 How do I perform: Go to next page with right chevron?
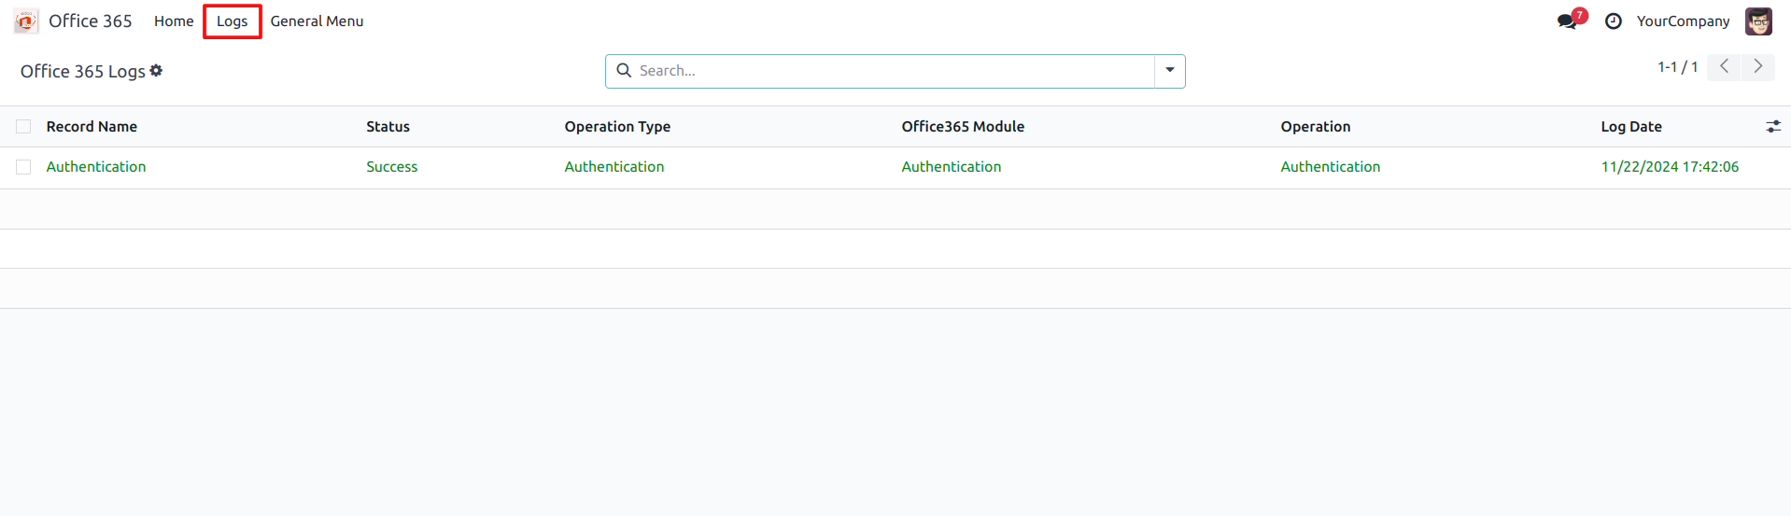(x=1757, y=67)
